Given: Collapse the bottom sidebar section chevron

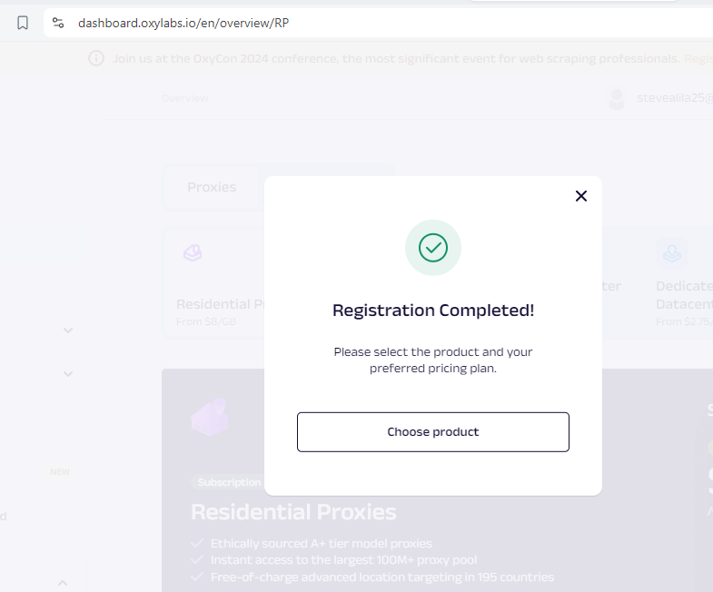Looking at the screenshot, I should 63,582.
